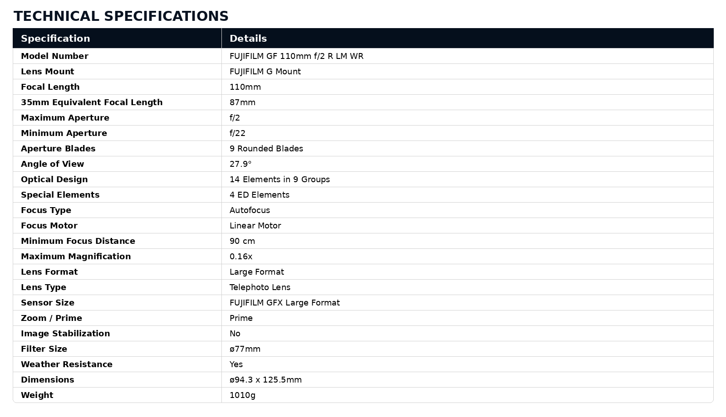Select the '9 Rounded Blades' value

tap(266, 149)
